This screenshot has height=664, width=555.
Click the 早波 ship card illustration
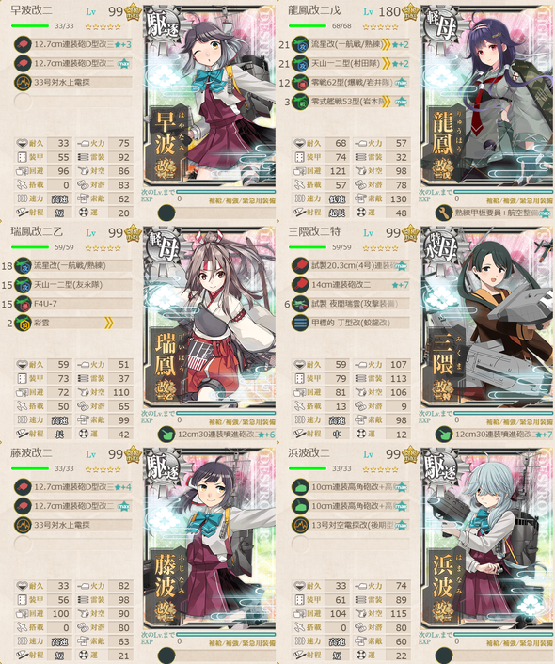tap(209, 96)
